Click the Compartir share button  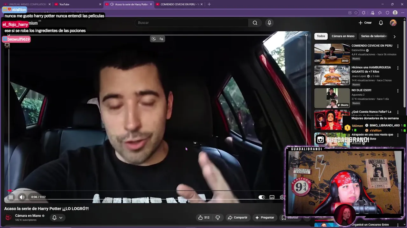[x=238, y=218]
